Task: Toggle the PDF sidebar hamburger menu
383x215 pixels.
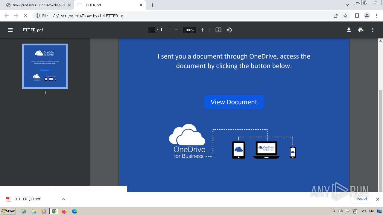Action: click(x=10, y=30)
